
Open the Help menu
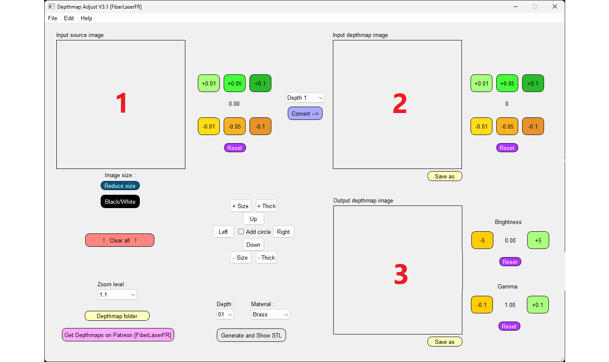click(86, 18)
